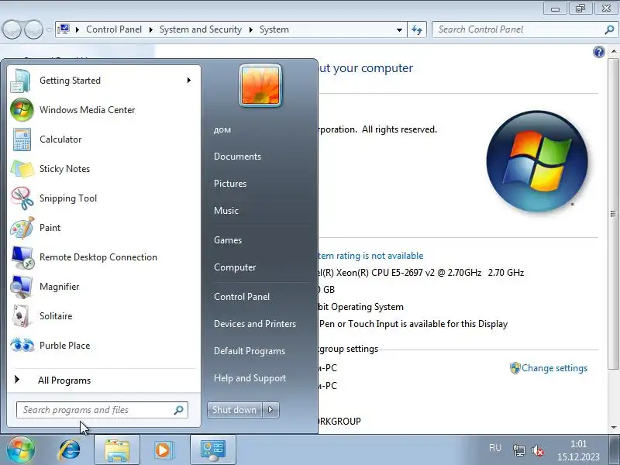The height and width of the screenshot is (465, 620).
Task: Expand arrow before Control Panel breadcrumb
Action: 77,29
